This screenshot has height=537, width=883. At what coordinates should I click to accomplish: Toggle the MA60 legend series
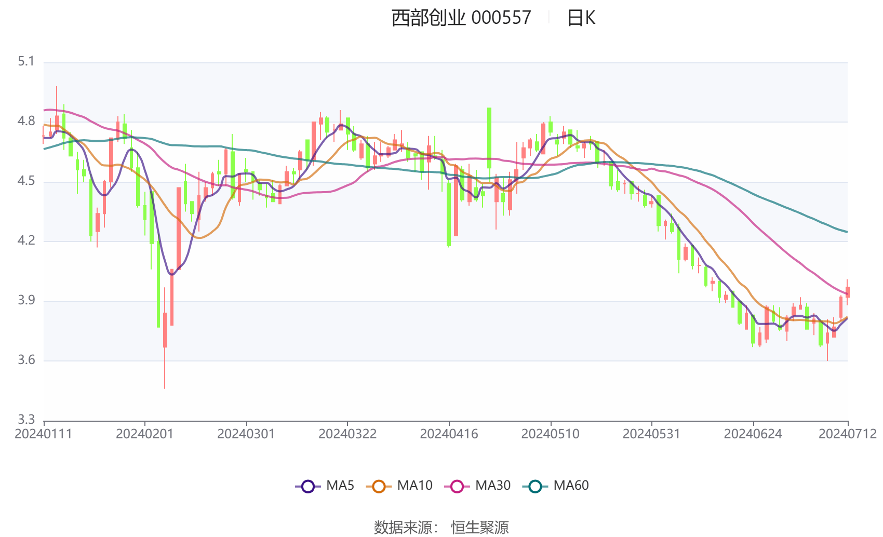click(556, 486)
